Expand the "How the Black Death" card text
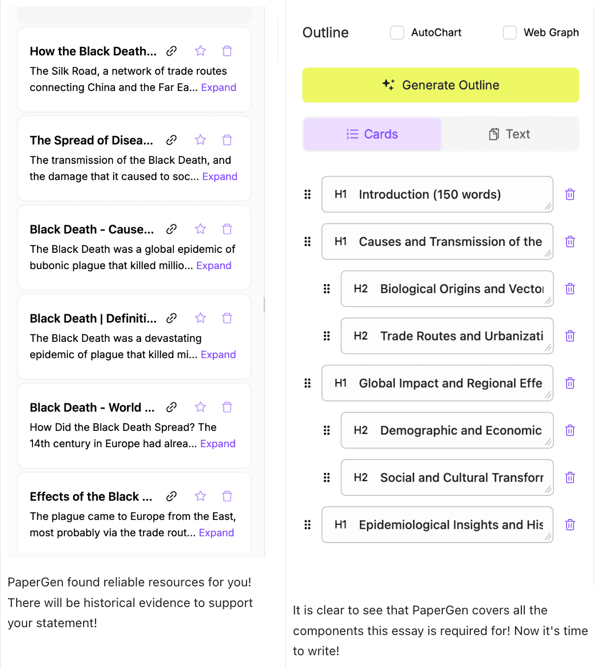The height and width of the screenshot is (668, 604). (x=218, y=88)
